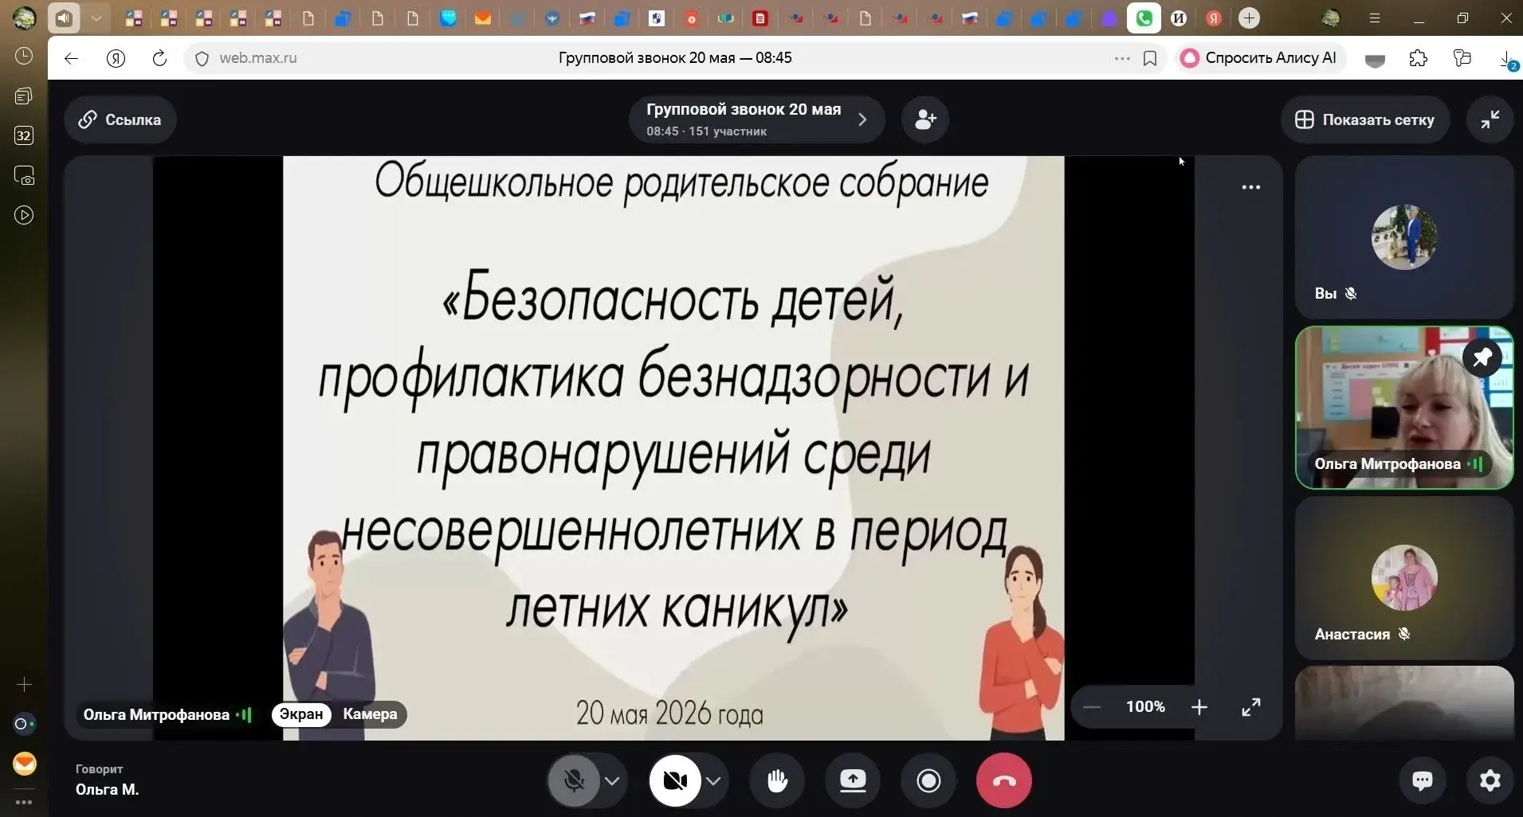
Task: Open call settings gear
Action: coord(1490,781)
